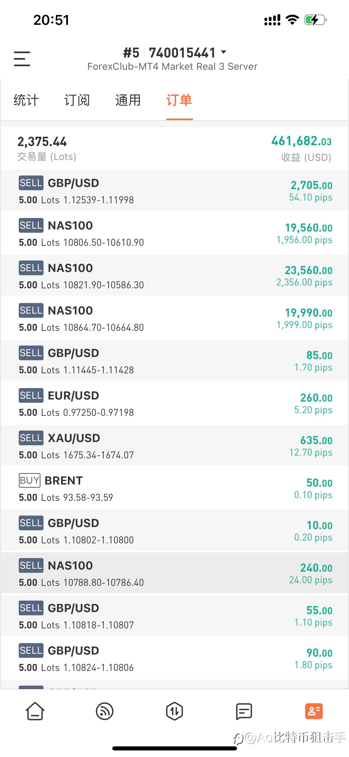Open the NAS100 order with 23,560.00 profit

[x=174, y=275]
